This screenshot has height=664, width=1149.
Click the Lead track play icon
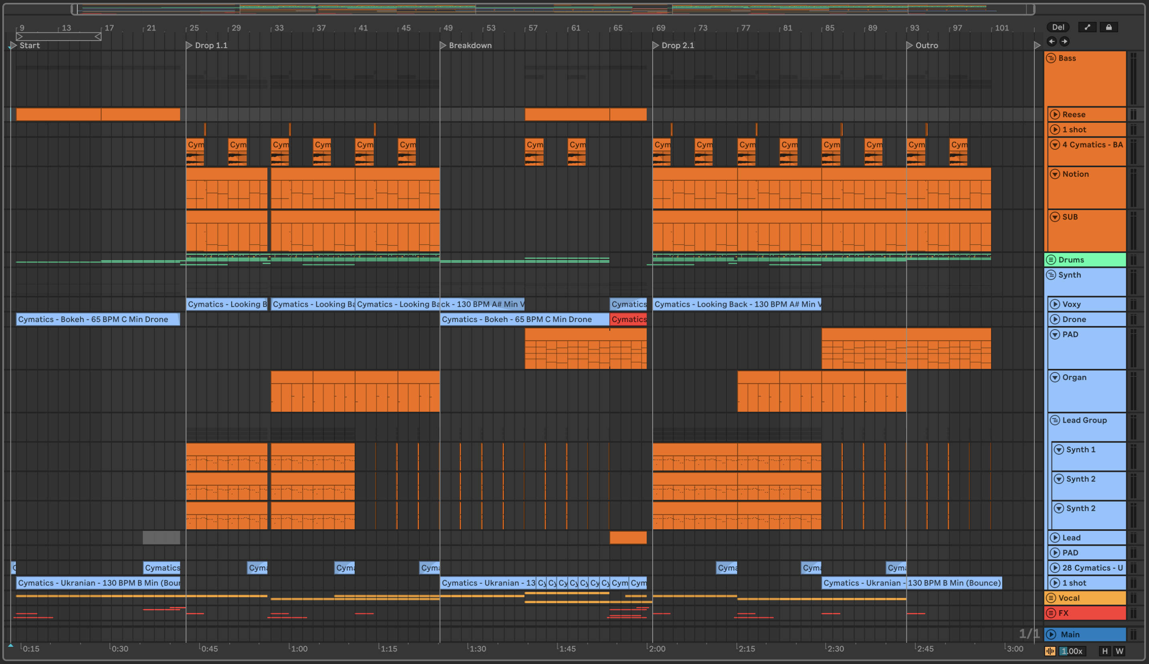1055,538
